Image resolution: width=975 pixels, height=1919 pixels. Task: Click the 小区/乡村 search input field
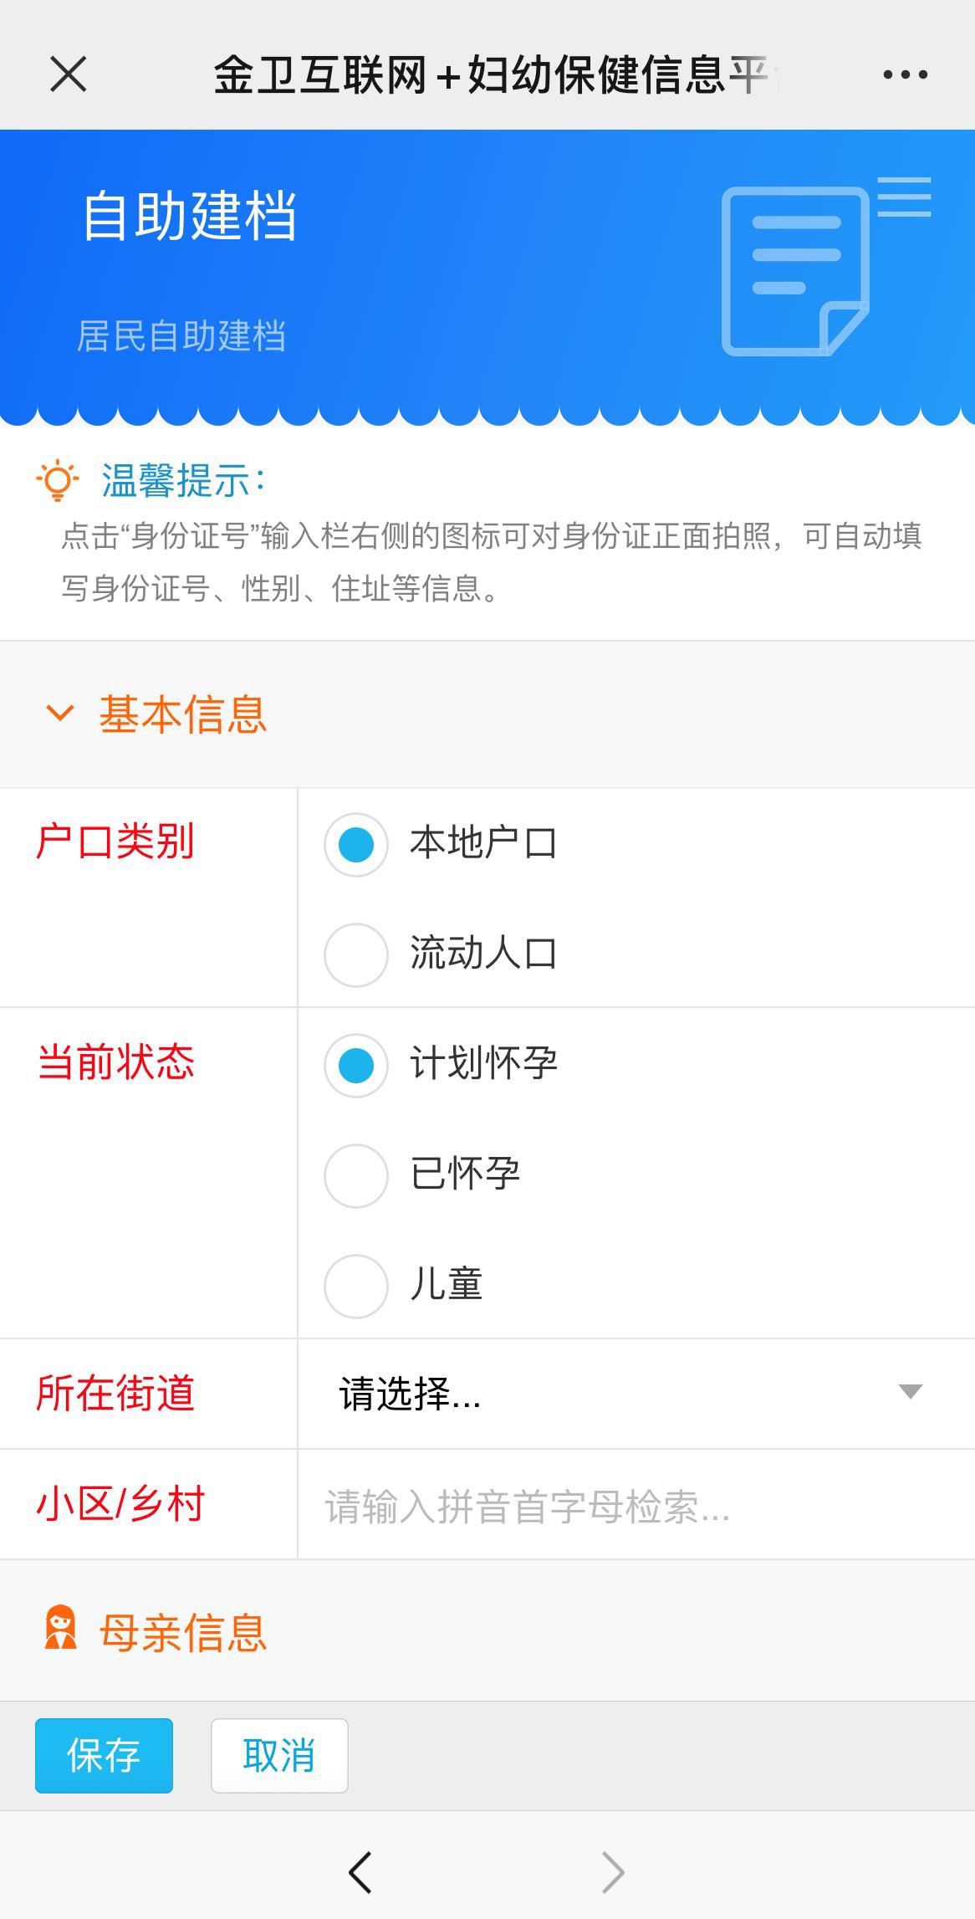point(636,1506)
